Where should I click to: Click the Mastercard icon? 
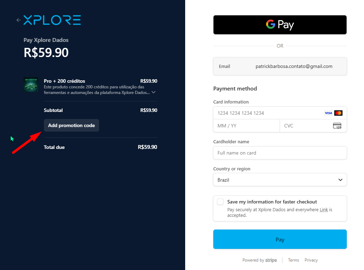pos(338,113)
